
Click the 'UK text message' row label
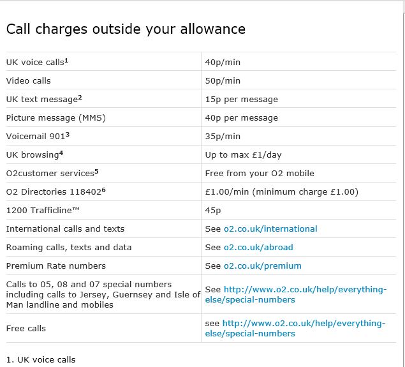(x=42, y=100)
